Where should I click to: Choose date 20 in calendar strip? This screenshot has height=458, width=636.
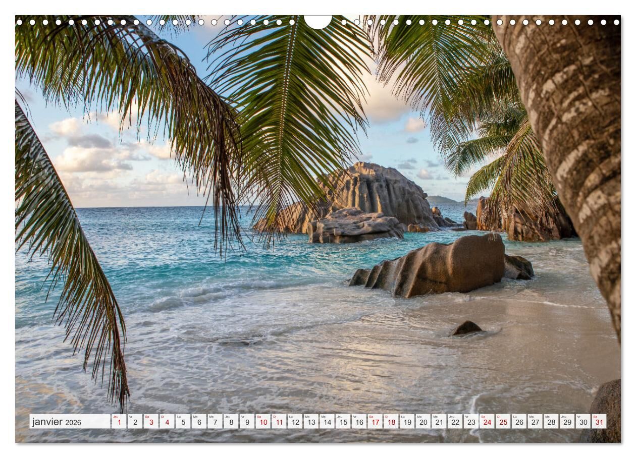point(423,422)
